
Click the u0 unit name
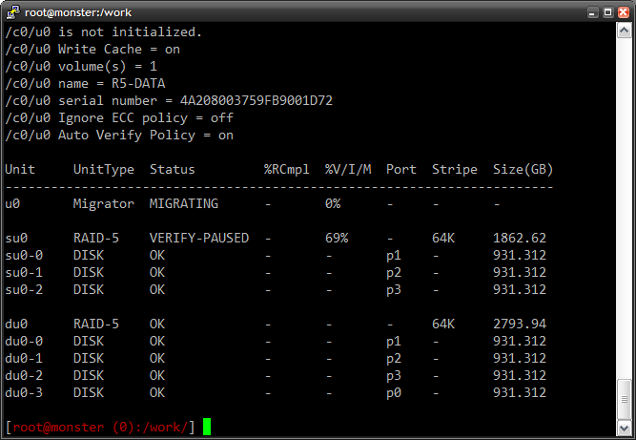(12, 203)
